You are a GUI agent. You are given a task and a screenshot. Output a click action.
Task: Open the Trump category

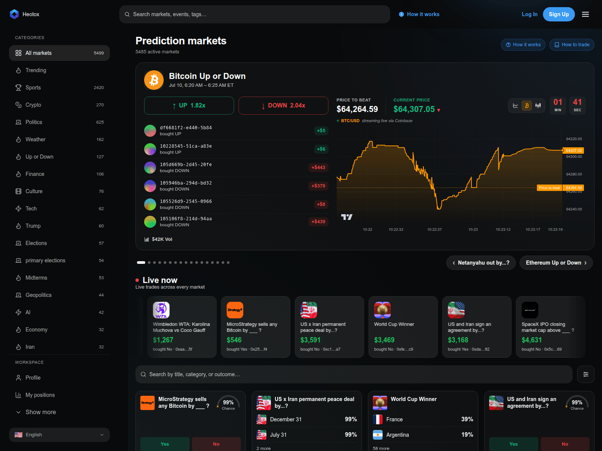click(59, 226)
